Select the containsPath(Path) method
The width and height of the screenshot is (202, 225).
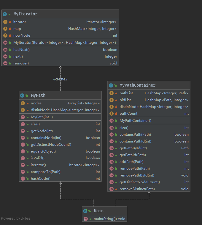149,135
